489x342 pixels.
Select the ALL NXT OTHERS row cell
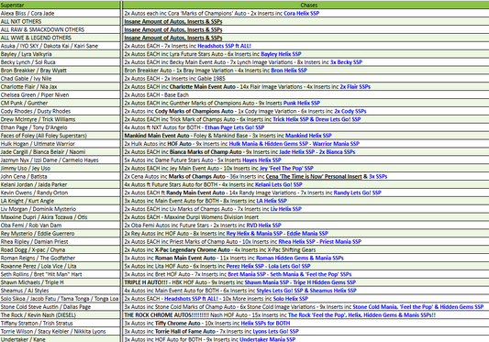[x=60, y=21]
